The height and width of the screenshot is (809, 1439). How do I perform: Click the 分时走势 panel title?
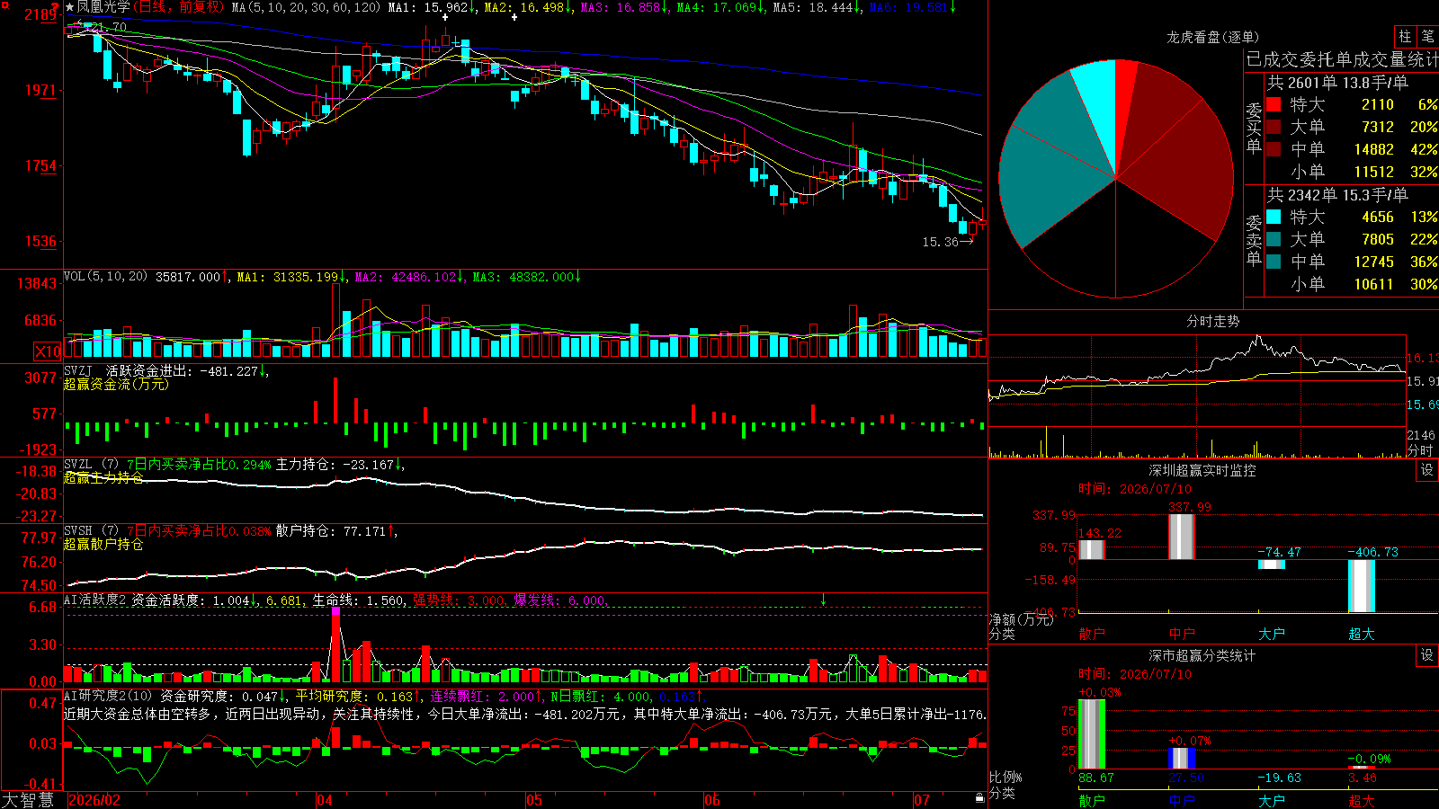[x=1212, y=321]
